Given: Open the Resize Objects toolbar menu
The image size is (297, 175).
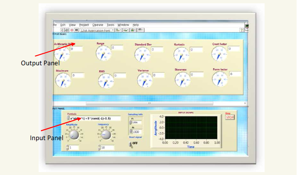Looking at the screenshot, I should coord(133,30).
